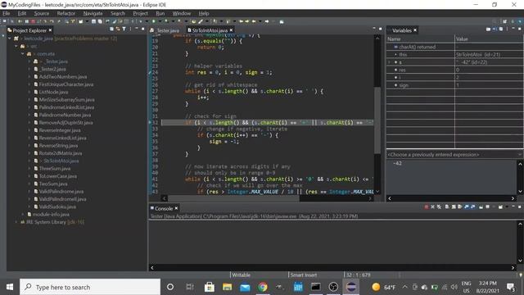
Task: Collapse all in Project Explorer
Action: pyautogui.click(x=111, y=29)
